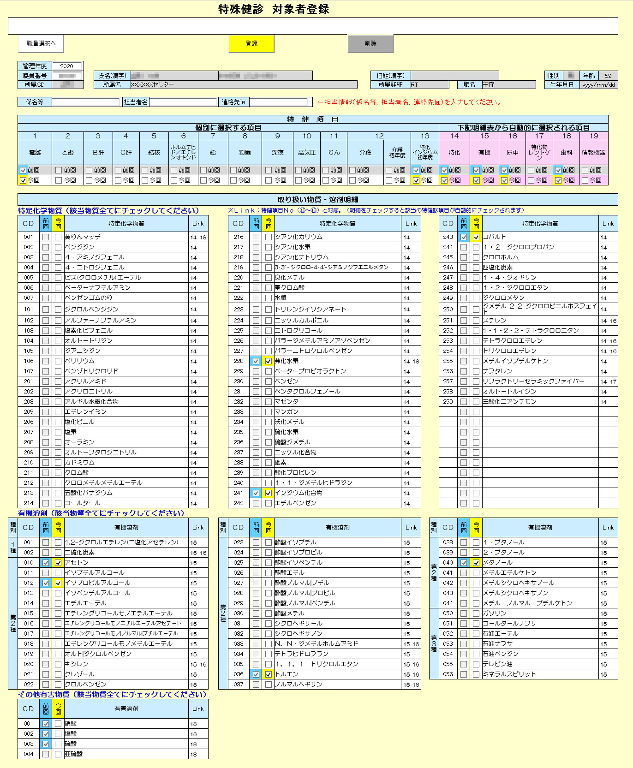The image size is (633, 768).
Task: Check 今回 box for エチルベンゼン
Action: [269, 503]
